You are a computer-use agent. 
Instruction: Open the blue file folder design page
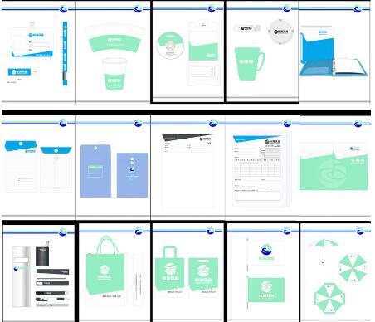coord(334,52)
